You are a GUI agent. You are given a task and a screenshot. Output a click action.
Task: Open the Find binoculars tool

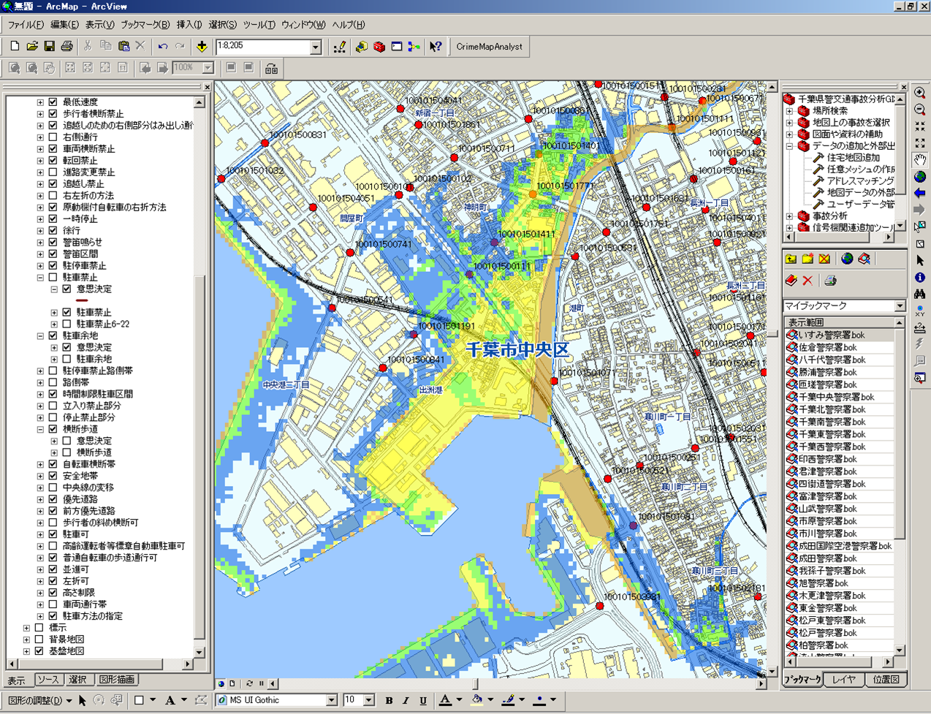click(x=919, y=294)
